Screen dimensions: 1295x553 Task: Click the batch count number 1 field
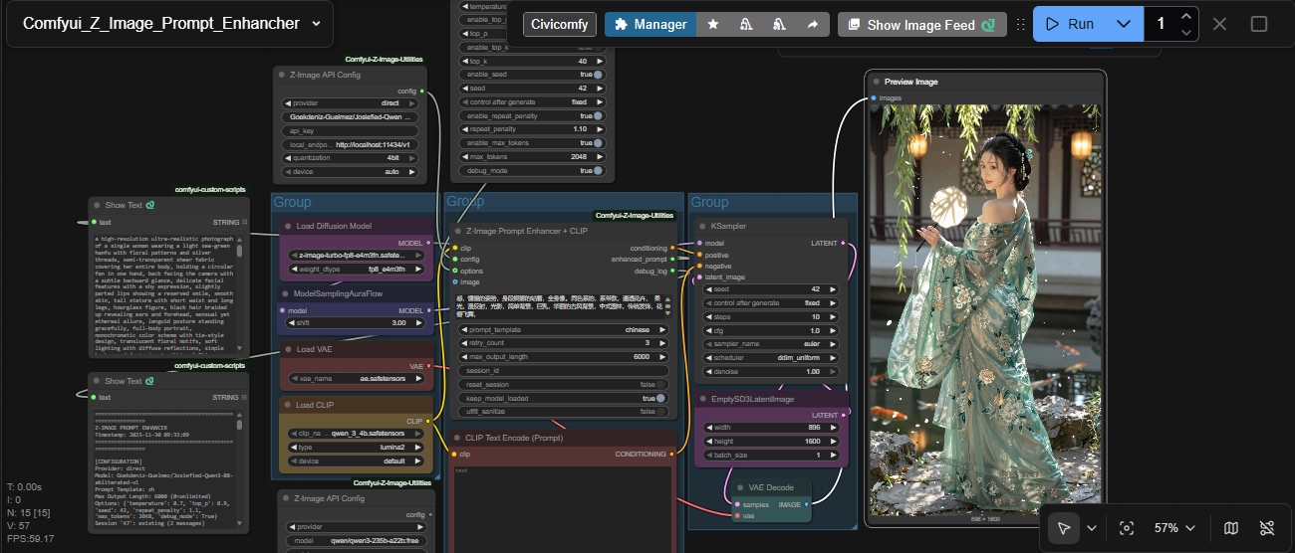point(1161,24)
